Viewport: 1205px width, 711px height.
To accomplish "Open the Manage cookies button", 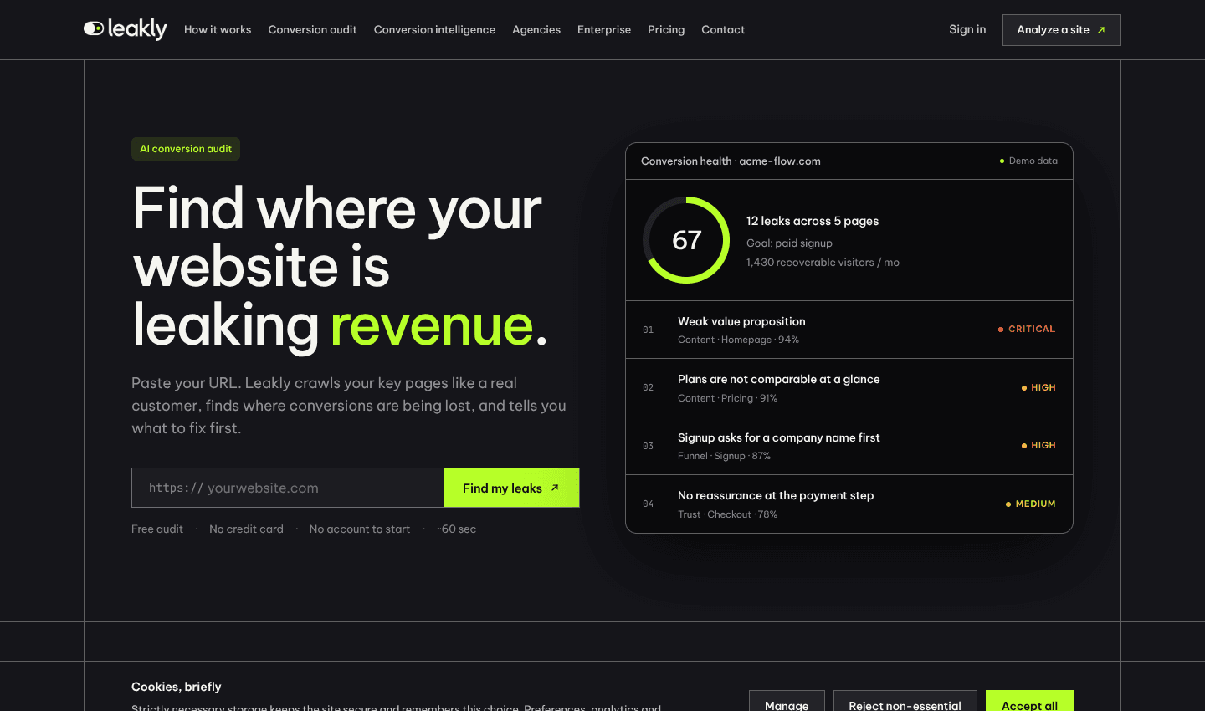I will [787, 701].
